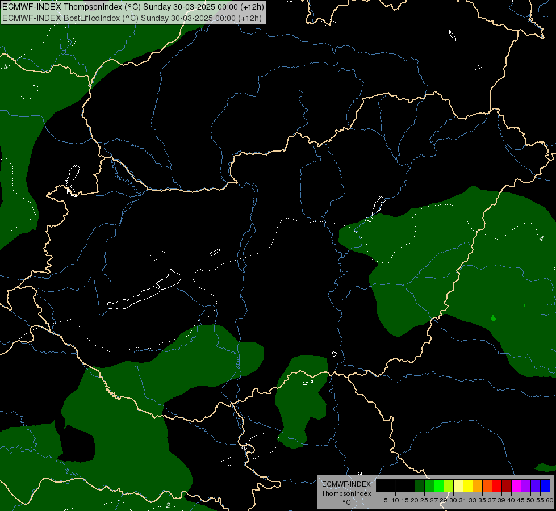Click the large elongated lake outline
This screenshot has height=511, width=556.
point(144,290)
